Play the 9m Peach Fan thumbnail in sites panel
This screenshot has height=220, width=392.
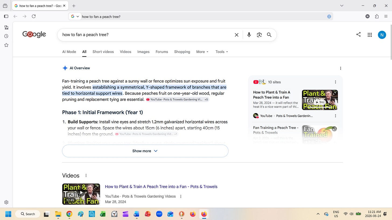pos(320,100)
